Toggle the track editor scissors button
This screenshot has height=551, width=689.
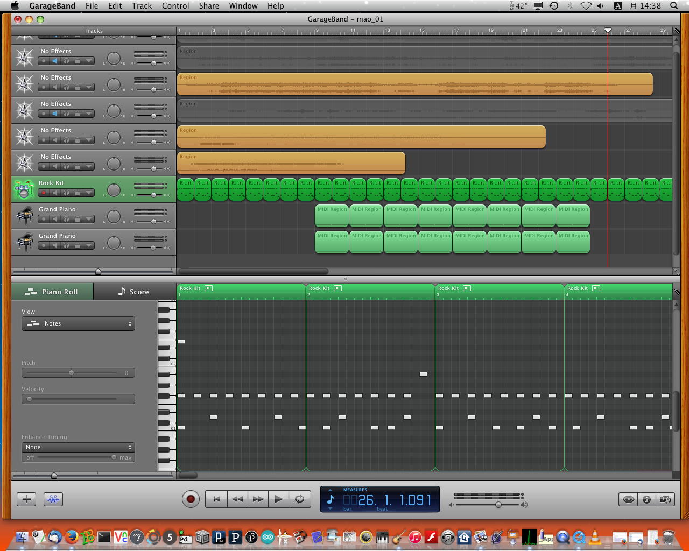coord(53,499)
